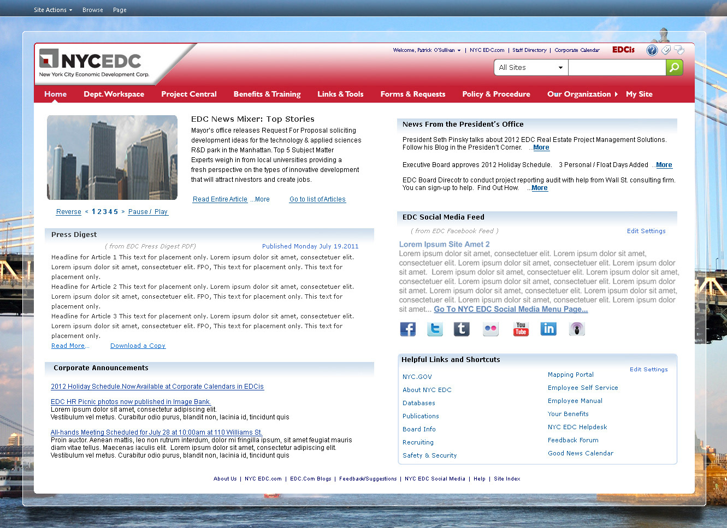Viewport: 727px width, 528px height.
Task: Open Policy & Procedure in navigation
Action: click(496, 94)
